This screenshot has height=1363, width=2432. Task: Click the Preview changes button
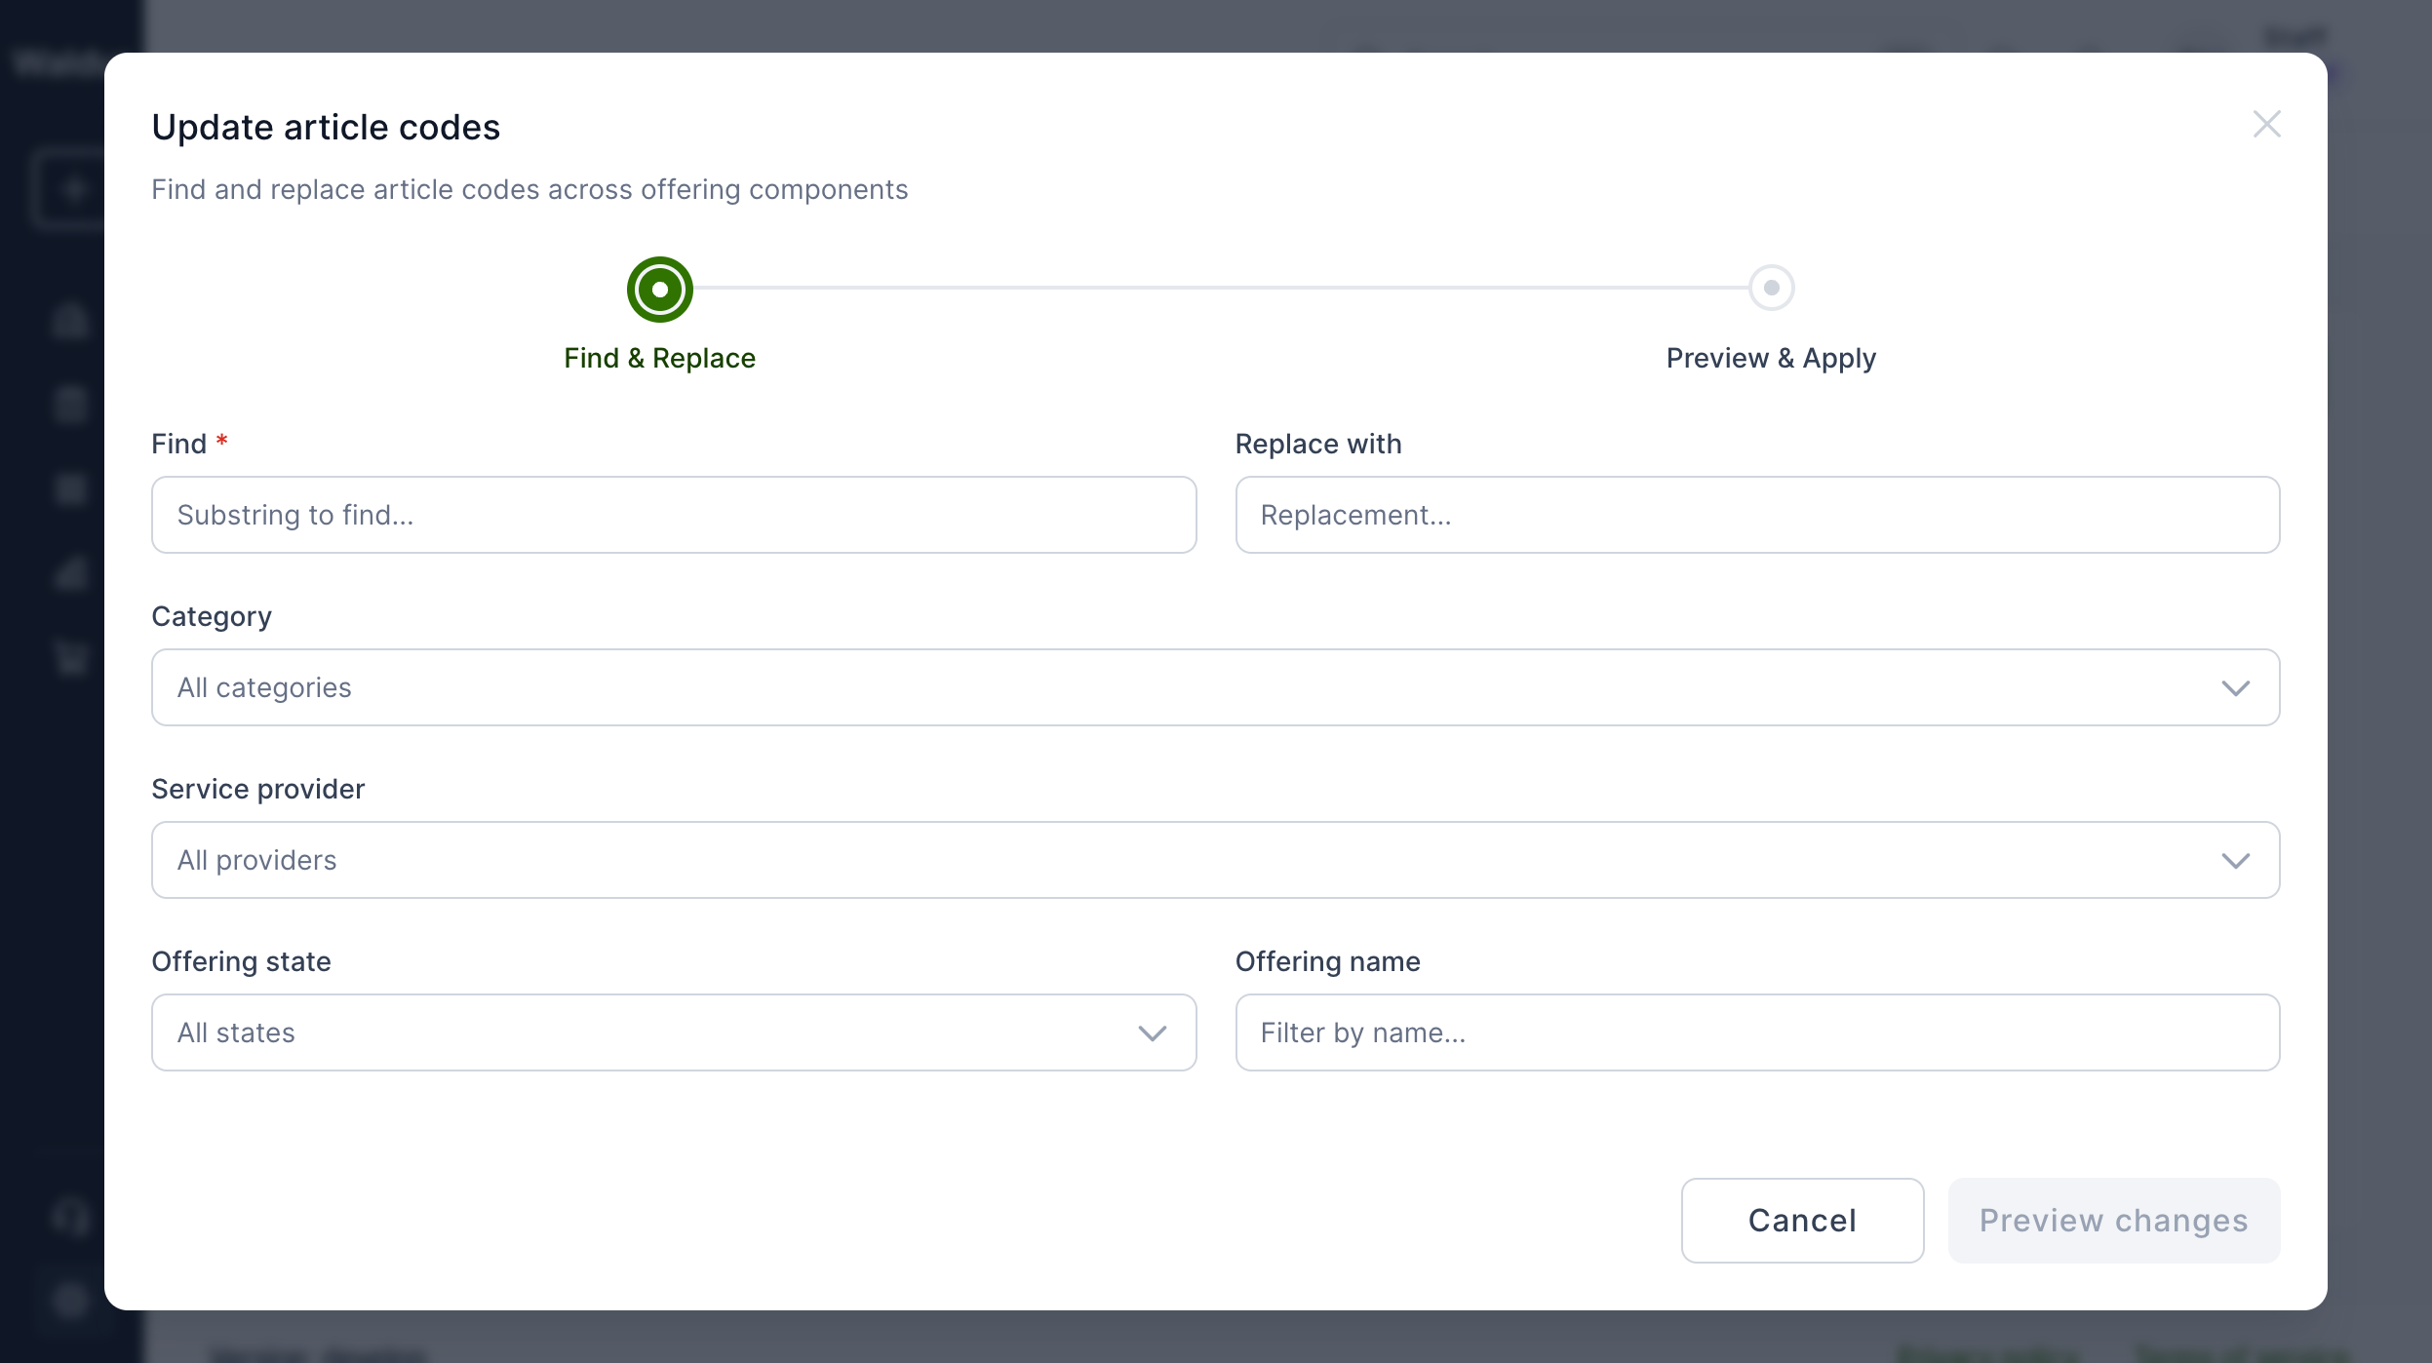coord(2113,1221)
